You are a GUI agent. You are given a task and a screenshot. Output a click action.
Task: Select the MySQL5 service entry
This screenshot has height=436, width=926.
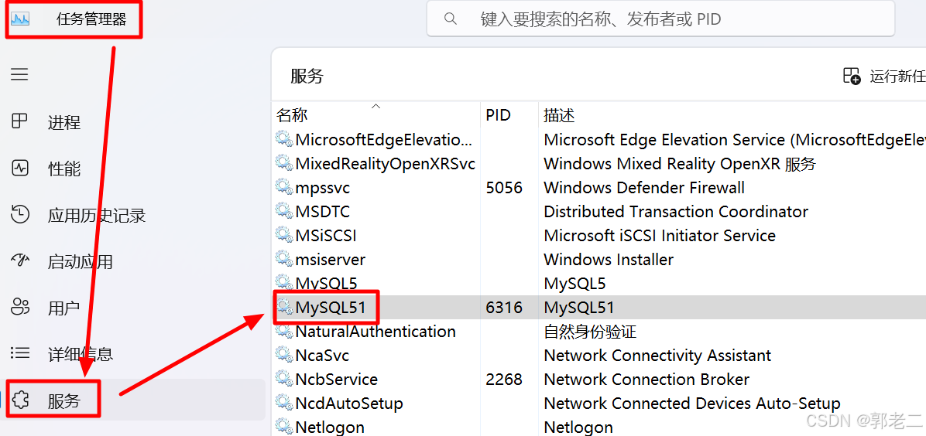tap(326, 284)
